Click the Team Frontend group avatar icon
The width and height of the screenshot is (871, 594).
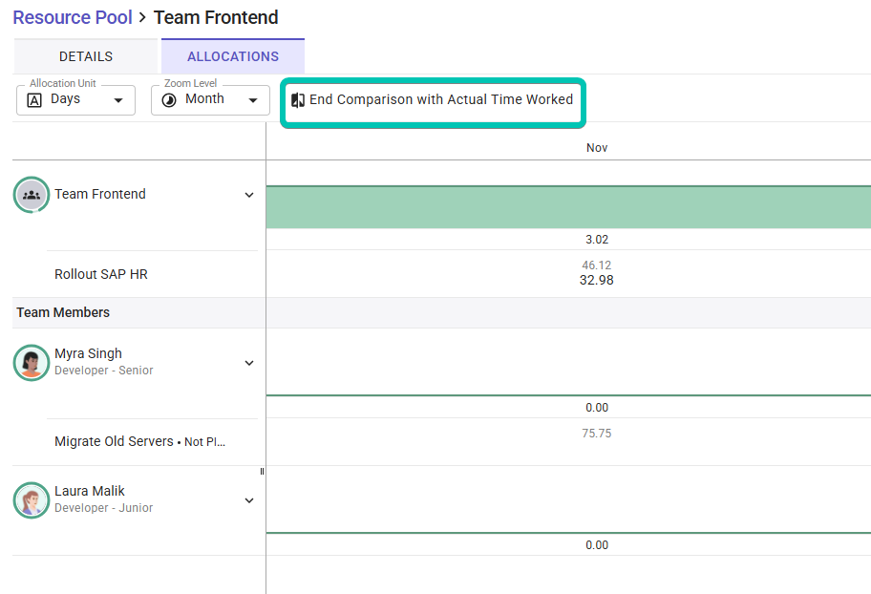coord(32,195)
